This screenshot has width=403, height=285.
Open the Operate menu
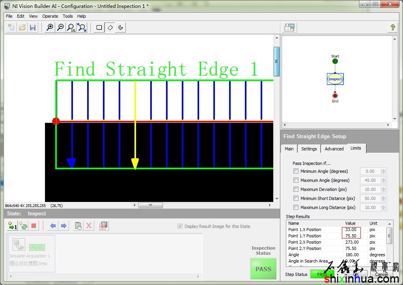coord(50,16)
